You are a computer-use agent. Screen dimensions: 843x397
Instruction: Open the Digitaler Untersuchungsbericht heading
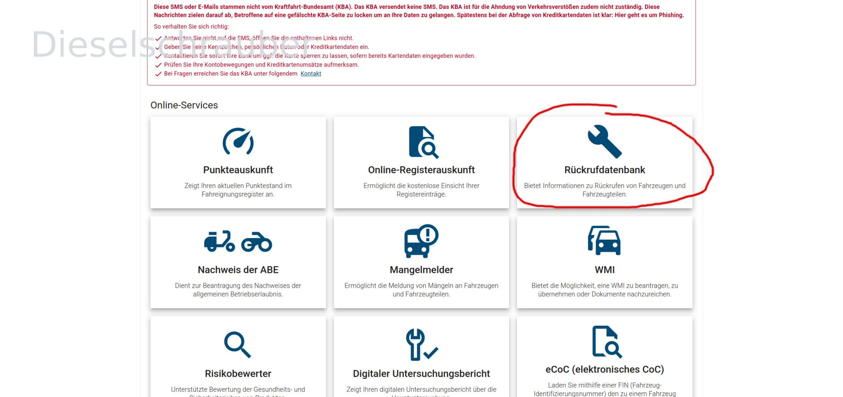[421, 374]
